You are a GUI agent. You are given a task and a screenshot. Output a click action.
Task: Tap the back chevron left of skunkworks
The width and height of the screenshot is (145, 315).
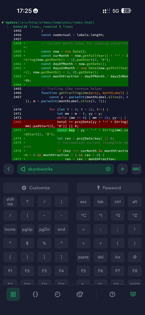[9, 169]
